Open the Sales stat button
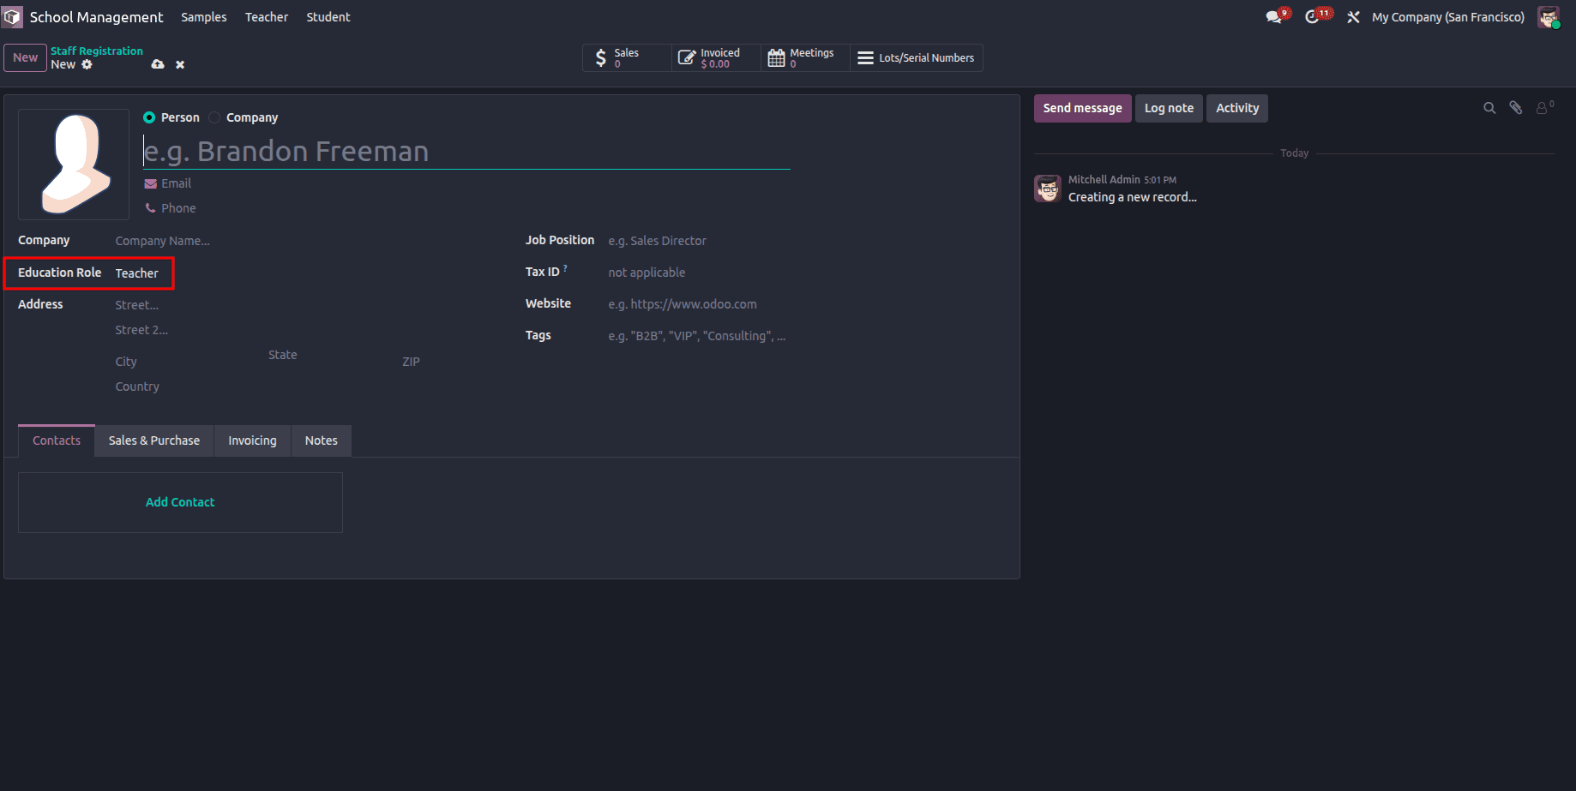Image resolution: width=1576 pixels, height=791 pixels. click(x=627, y=57)
